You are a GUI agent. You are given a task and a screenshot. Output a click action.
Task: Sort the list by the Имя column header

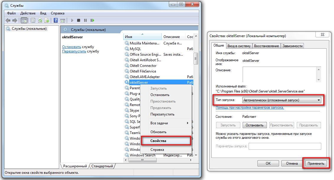tap(142, 37)
